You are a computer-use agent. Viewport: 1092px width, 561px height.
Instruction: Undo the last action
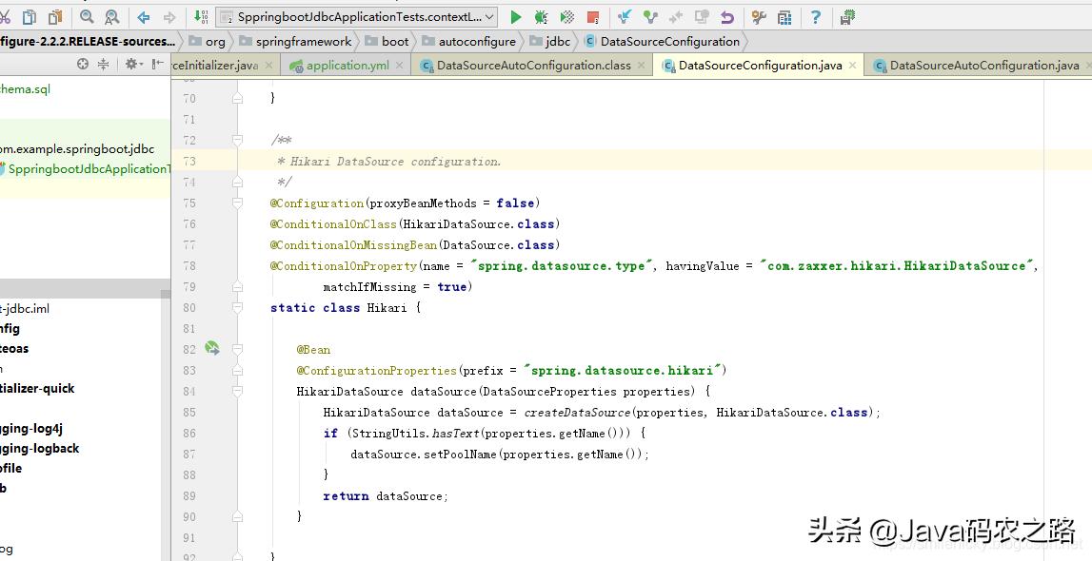click(725, 16)
